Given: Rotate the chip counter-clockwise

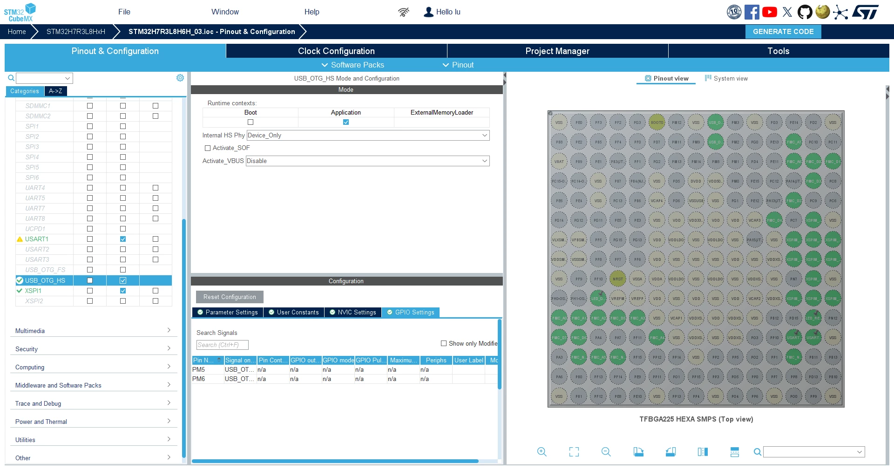Looking at the screenshot, I should [x=670, y=451].
